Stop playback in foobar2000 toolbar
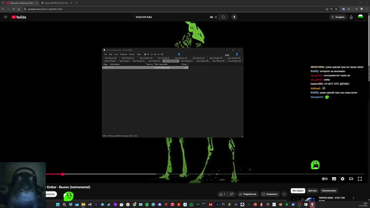The image size is (370, 208). 145,54
